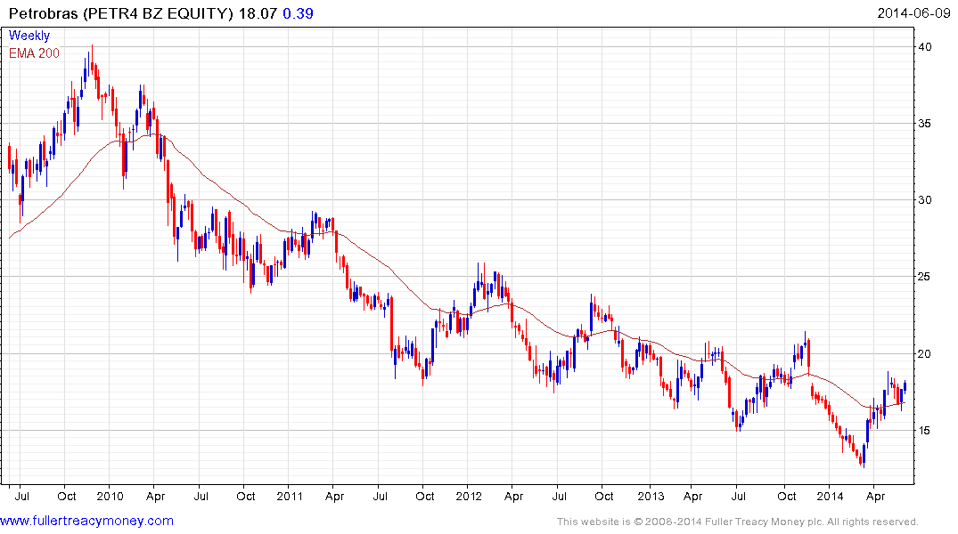Click the x-axis label '2012'
The height and width of the screenshot is (534, 958).
point(470,496)
